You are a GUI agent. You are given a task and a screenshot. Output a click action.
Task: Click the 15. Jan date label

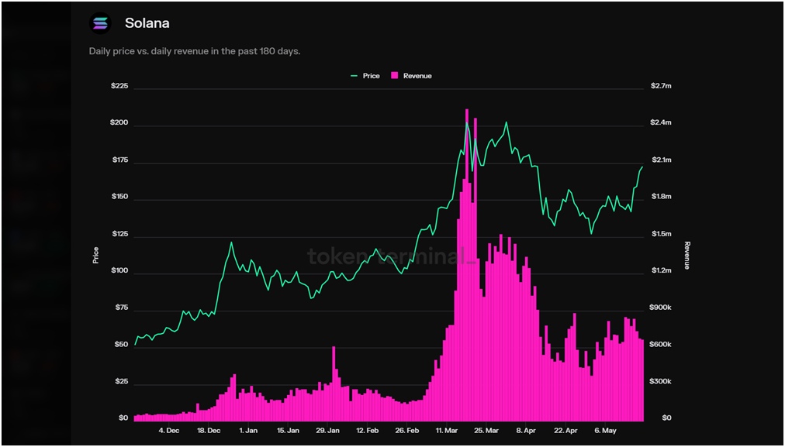[x=288, y=431]
